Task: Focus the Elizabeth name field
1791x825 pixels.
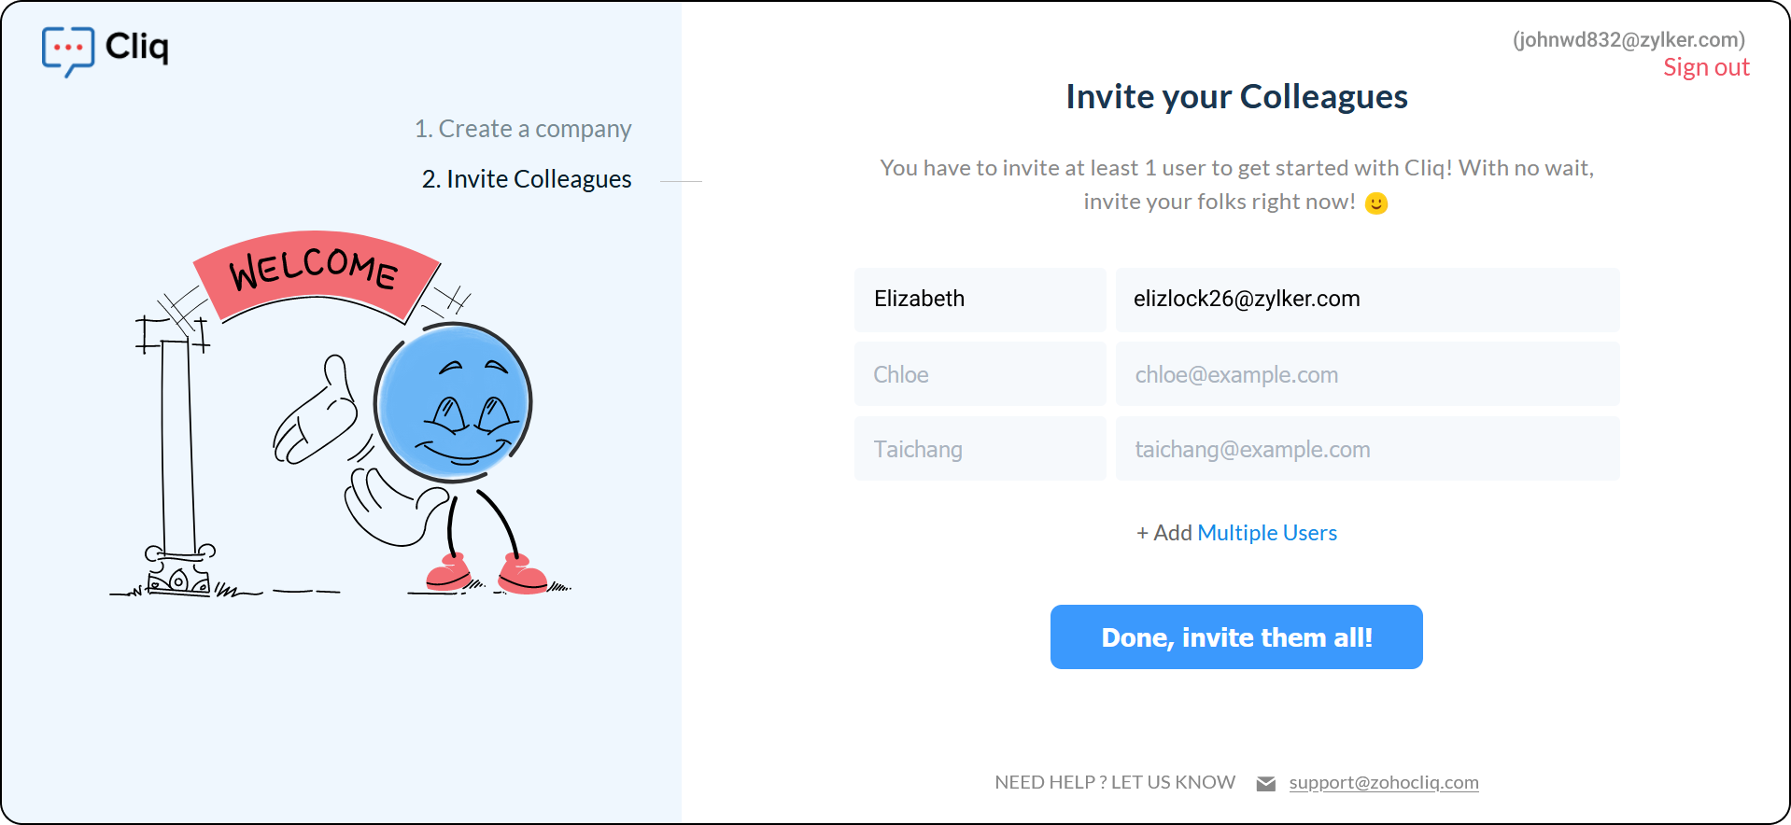Action: [980, 300]
